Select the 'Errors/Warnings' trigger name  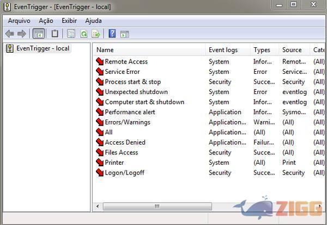128,122
